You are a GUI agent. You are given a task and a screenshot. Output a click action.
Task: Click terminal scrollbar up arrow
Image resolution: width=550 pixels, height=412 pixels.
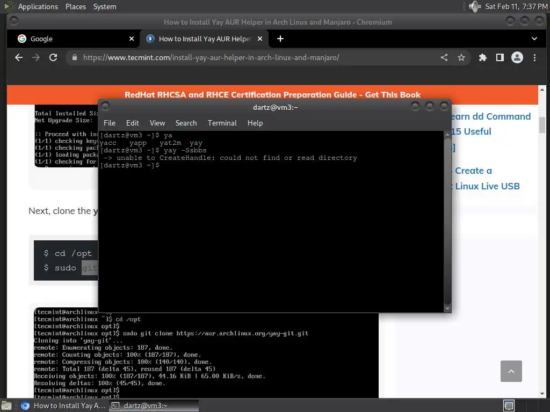(x=447, y=134)
